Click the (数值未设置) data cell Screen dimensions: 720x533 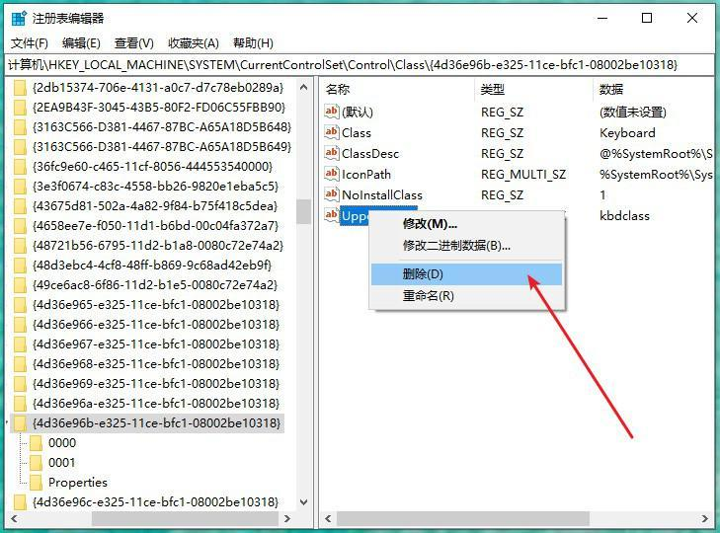click(633, 112)
